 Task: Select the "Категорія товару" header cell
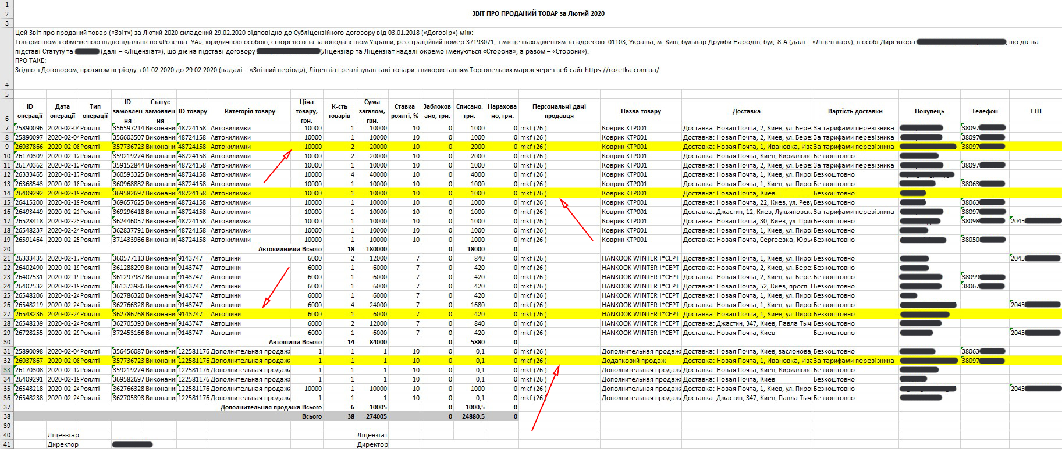pos(250,111)
